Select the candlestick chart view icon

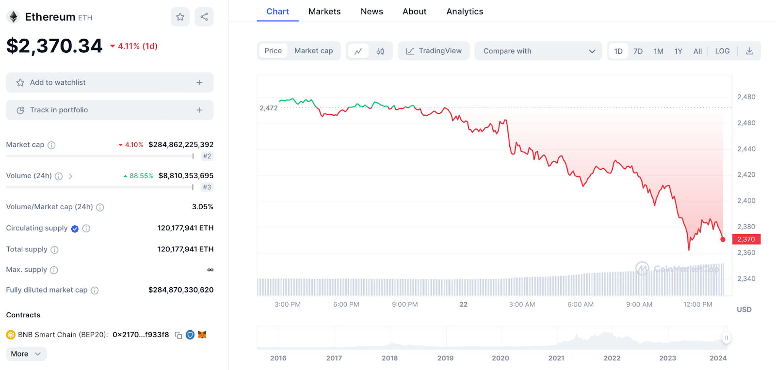tap(380, 51)
